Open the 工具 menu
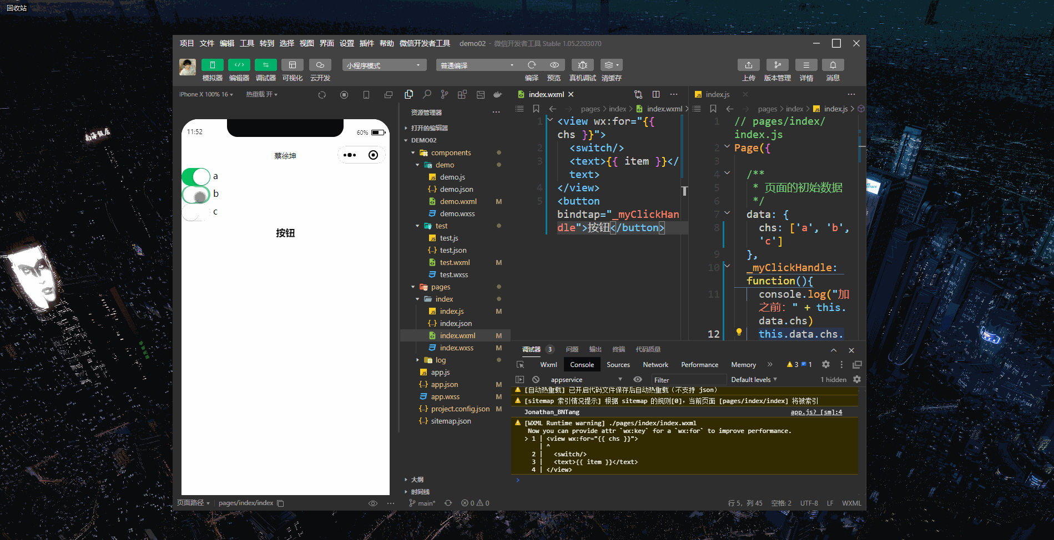 (247, 43)
